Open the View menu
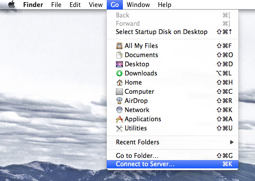The height and width of the screenshot is (181, 255). (x=96, y=5)
